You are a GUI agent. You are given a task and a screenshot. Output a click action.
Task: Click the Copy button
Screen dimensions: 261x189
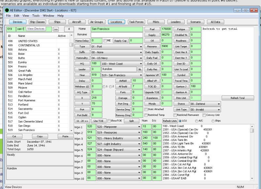(40, 136)
